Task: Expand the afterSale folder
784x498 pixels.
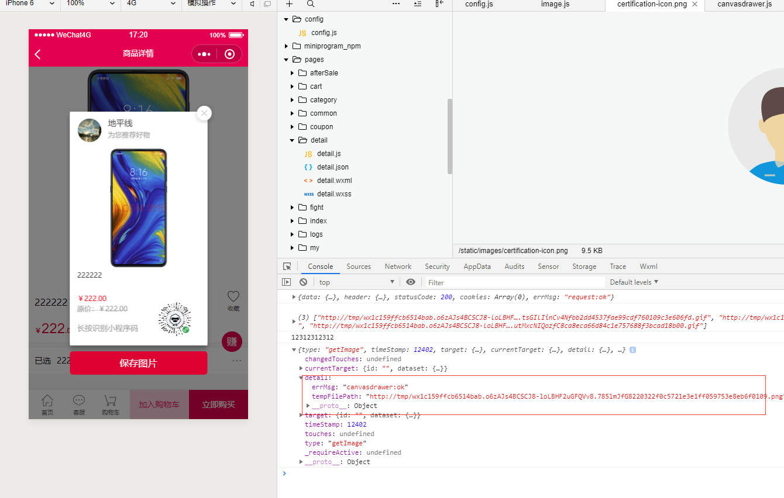Action: [x=293, y=73]
